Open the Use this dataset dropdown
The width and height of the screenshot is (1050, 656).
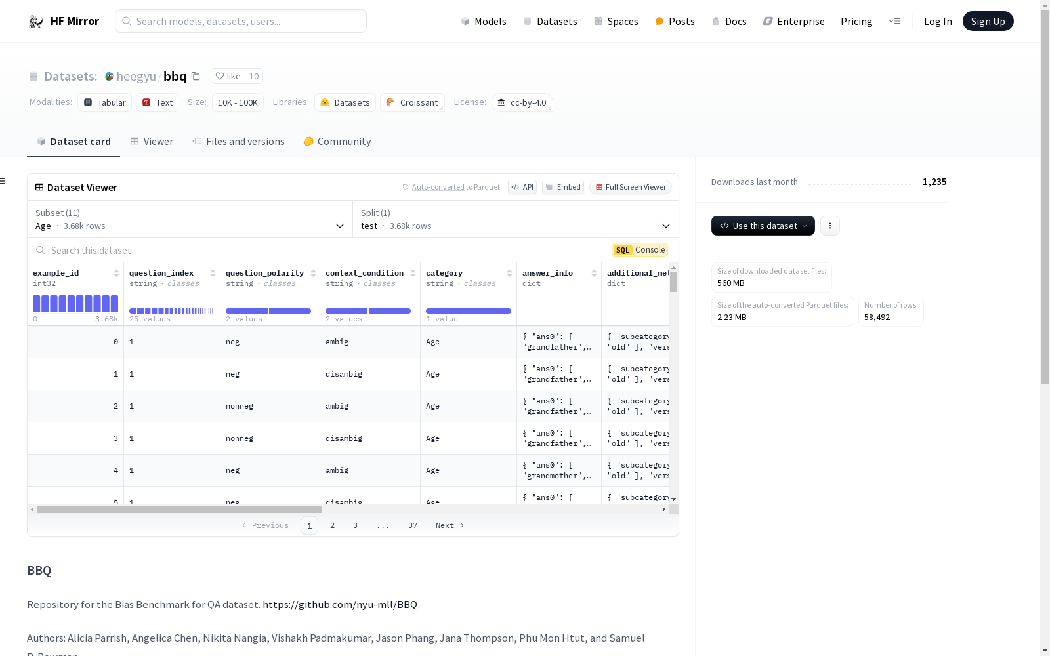pyautogui.click(x=763, y=226)
